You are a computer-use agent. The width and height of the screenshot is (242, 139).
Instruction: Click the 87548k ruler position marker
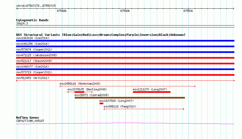click(62, 11)
